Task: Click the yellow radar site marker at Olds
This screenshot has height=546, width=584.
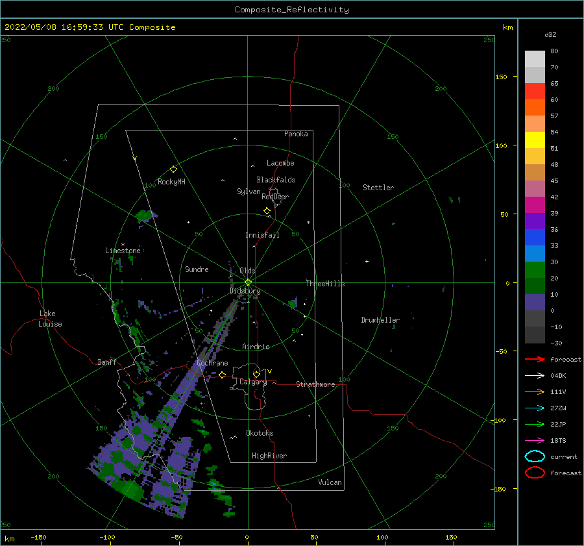Action: (x=248, y=282)
